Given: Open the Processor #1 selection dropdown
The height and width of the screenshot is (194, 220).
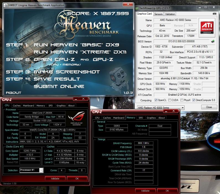Looking at the screenshot, I should 32,170.
